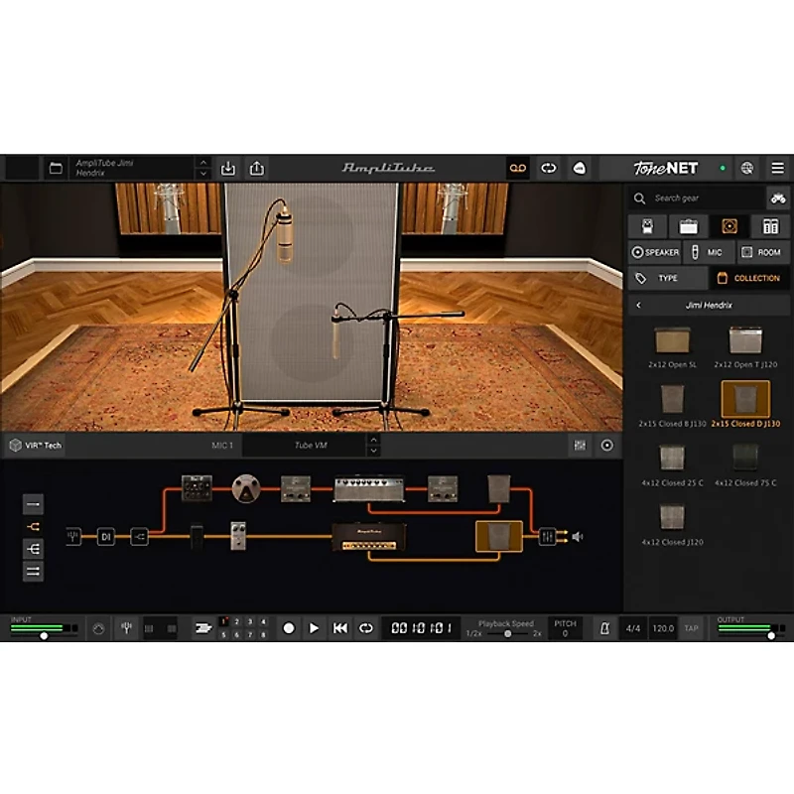Rewind to start button
This screenshot has width=794, height=794.
(x=339, y=628)
